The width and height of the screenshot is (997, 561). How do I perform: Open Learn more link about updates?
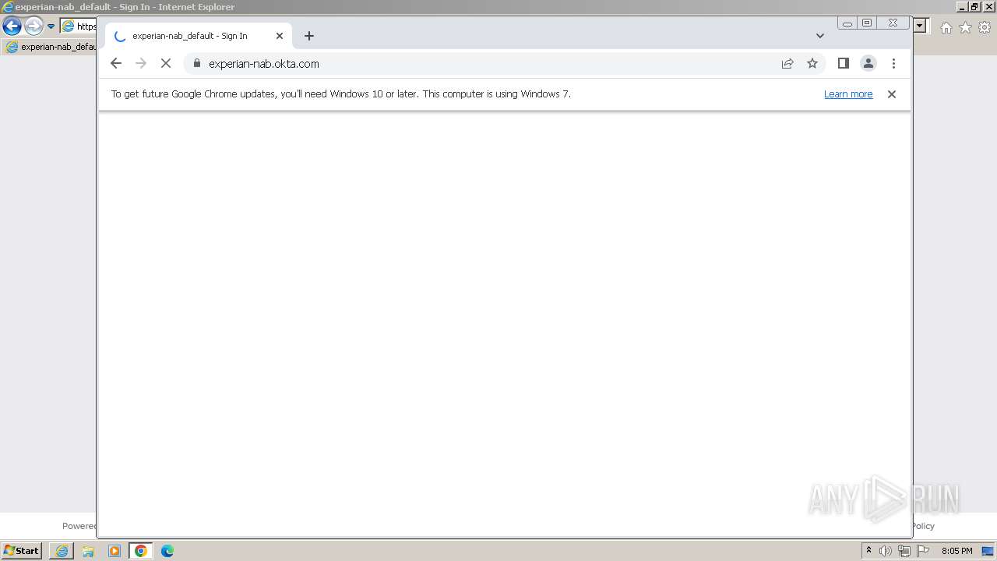pos(848,94)
